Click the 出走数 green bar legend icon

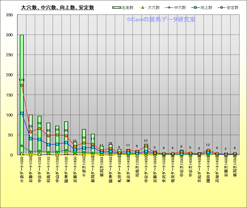117,8
